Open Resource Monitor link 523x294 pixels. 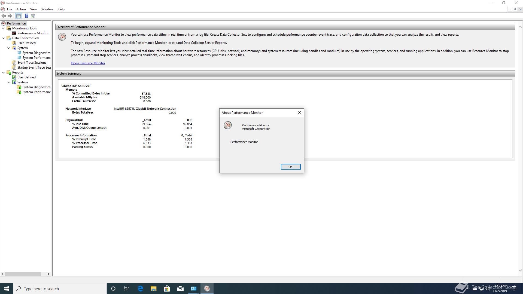coord(88,63)
